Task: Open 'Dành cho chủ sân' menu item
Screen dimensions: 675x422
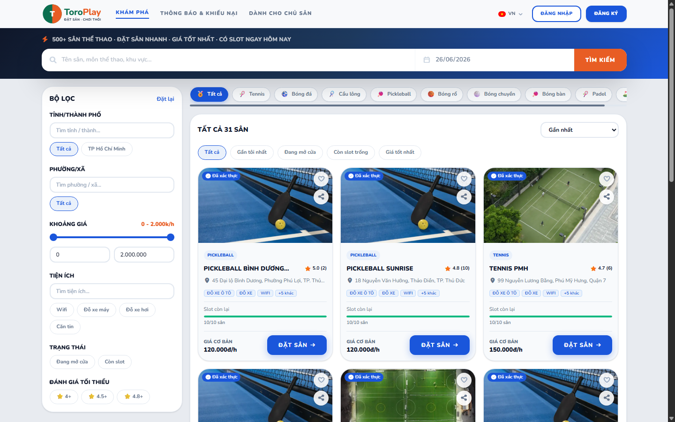Action: click(x=280, y=13)
